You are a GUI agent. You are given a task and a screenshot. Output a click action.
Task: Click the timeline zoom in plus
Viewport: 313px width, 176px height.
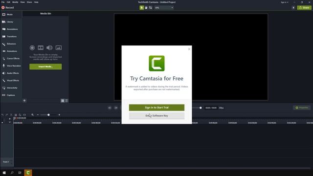coord(59,115)
